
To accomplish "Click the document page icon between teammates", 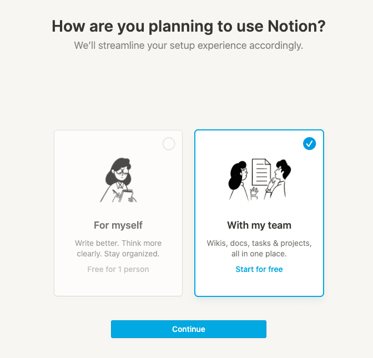I will tap(261, 173).
